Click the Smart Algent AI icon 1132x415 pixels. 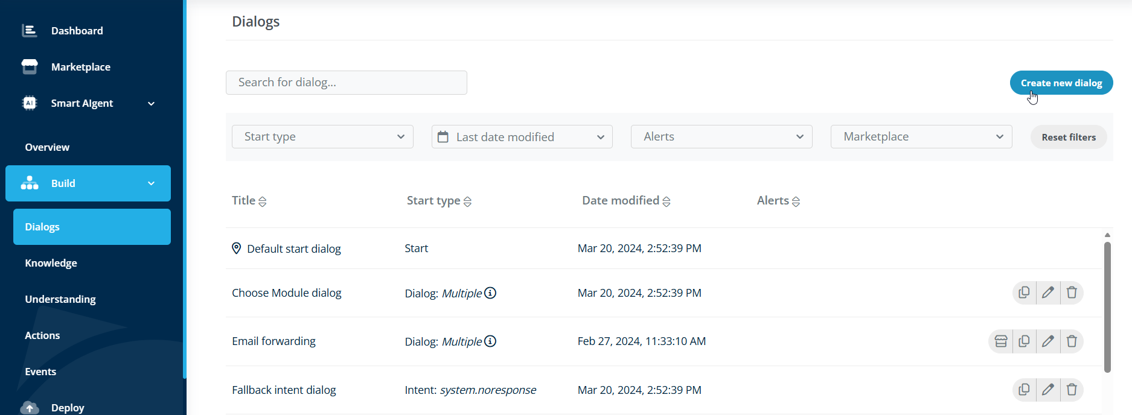click(x=29, y=103)
